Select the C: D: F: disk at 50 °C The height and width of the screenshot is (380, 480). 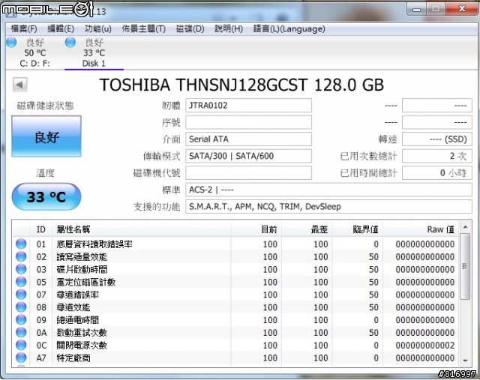(35, 53)
